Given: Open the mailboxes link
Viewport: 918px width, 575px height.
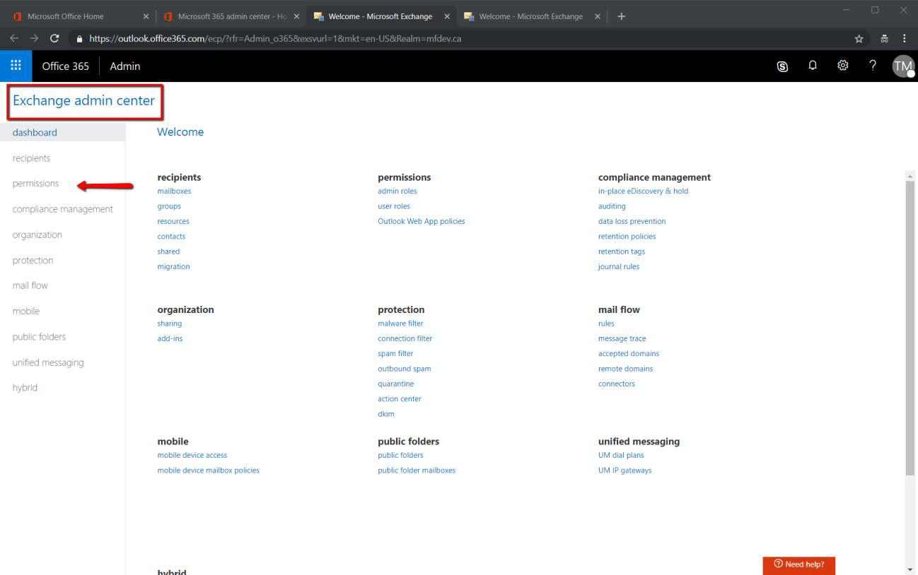Looking at the screenshot, I should [x=174, y=191].
